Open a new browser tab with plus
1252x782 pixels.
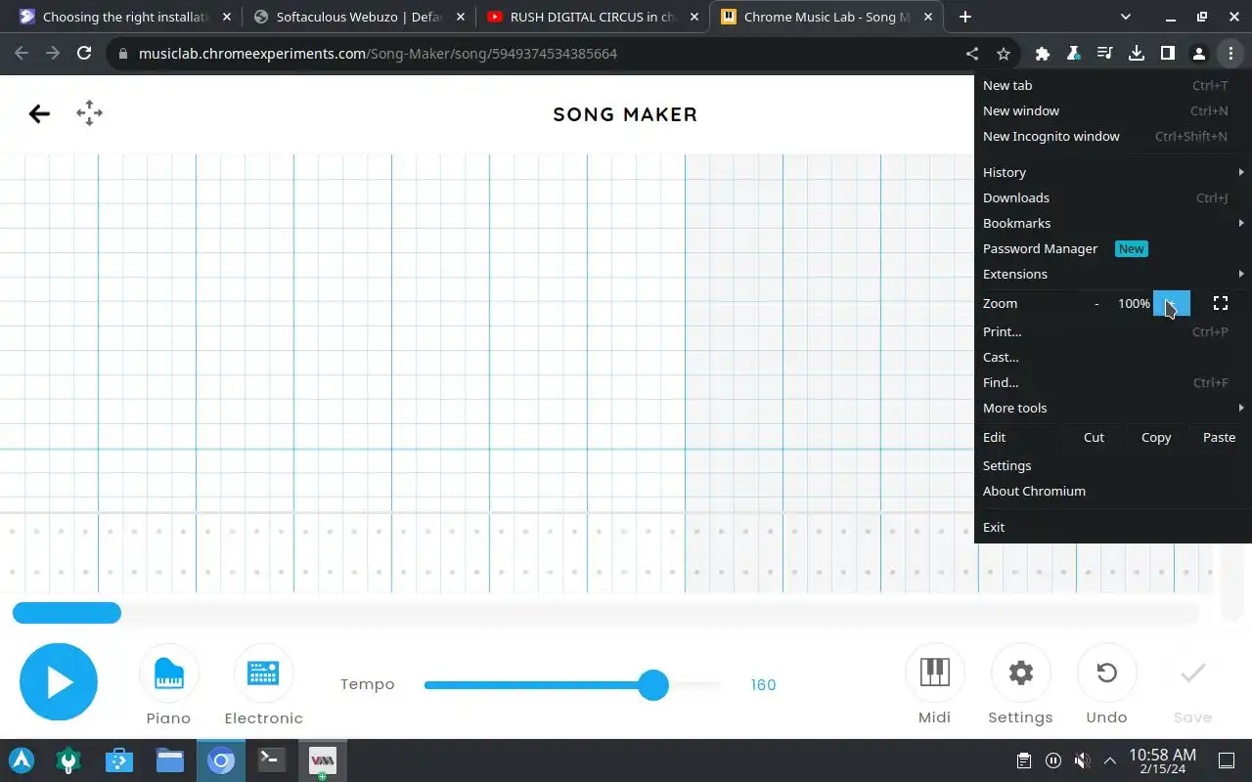point(964,17)
